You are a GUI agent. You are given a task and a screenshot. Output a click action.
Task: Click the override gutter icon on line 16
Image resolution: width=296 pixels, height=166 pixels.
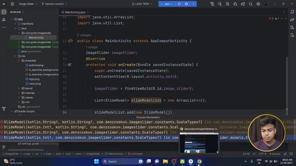69,65
